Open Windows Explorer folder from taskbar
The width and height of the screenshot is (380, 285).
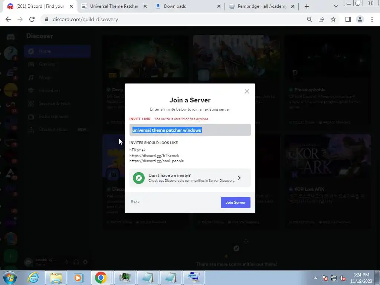tap(56, 278)
